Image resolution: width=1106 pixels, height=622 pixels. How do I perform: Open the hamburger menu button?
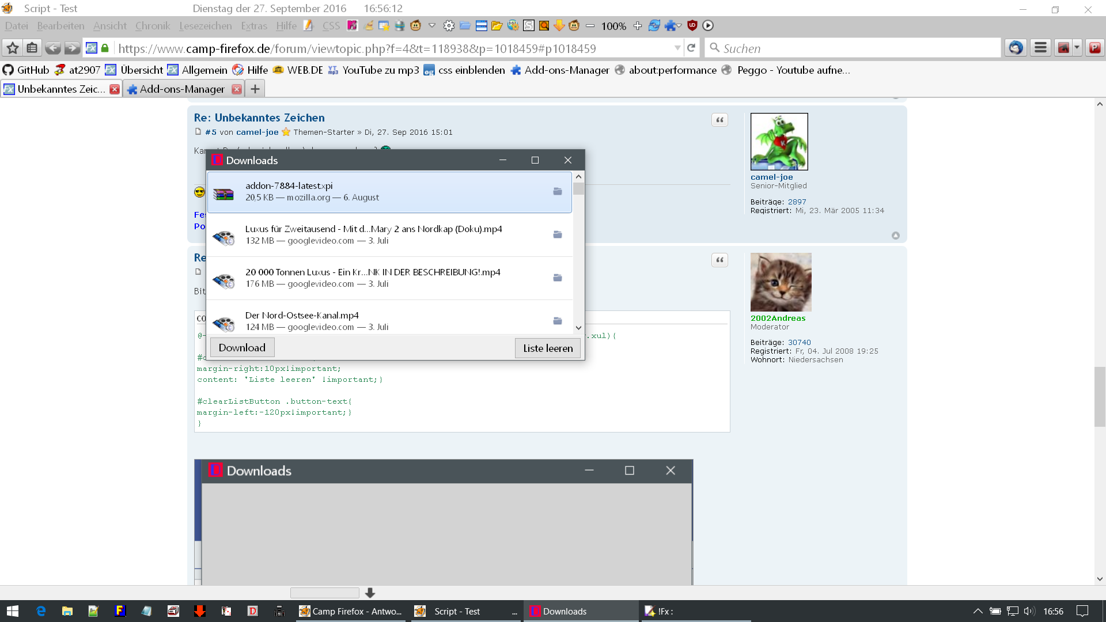(x=1040, y=48)
